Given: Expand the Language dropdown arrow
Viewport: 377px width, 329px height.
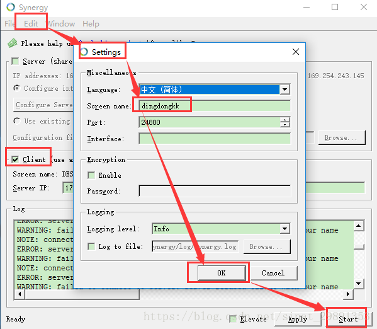Looking at the screenshot, I should pos(284,89).
